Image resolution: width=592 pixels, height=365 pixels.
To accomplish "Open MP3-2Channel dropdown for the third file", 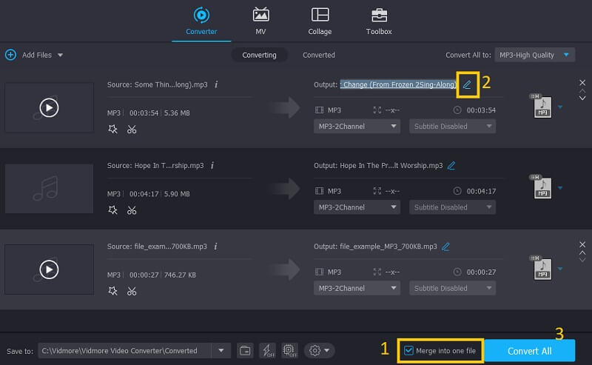I will click(x=357, y=289).
